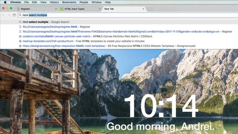Image resolution: width=238 pixels, height=134 pixels.
Task: Click the star icon beside the designscrazed.org suggestion
Action: (20, 46)
